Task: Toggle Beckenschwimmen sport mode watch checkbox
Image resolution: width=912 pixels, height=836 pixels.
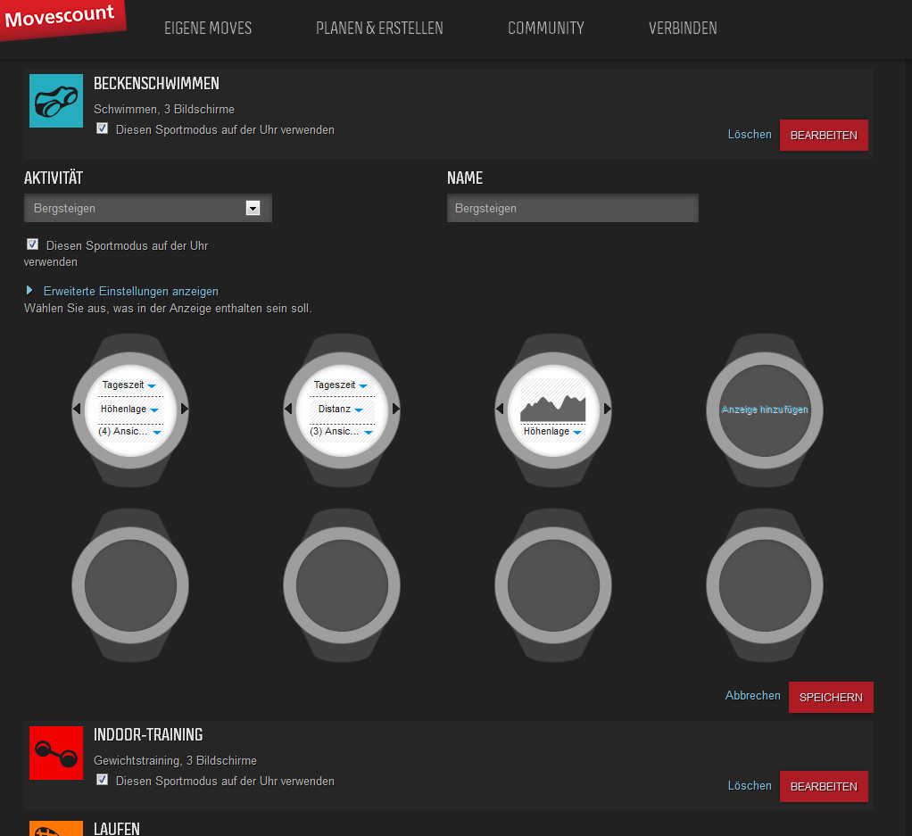Action: coord(103,129)
